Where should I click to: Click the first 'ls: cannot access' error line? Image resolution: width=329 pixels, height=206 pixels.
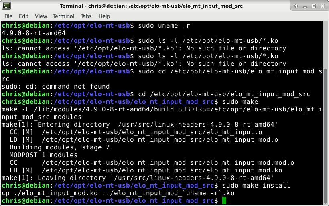[x=144, y=48]
